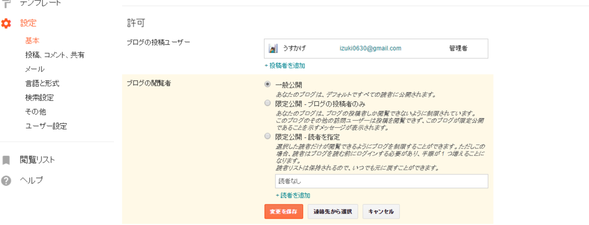This screenshot has height=225, width=589.
Task: Open the 基本 settings page
Action: (32, 40)
